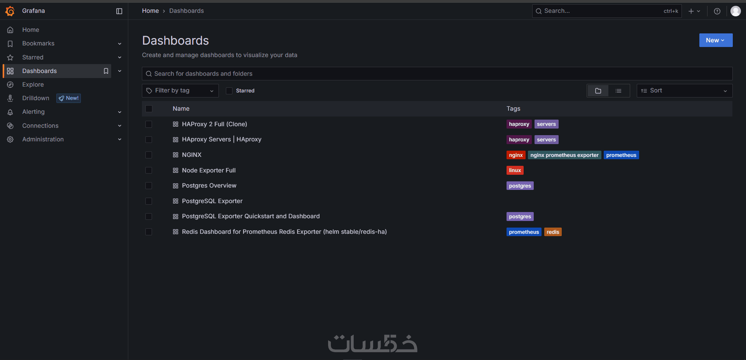This screenshot has width=746, height=360.
Task: Click the icon beside Redis Dashboard row
Action: (176, 232)
